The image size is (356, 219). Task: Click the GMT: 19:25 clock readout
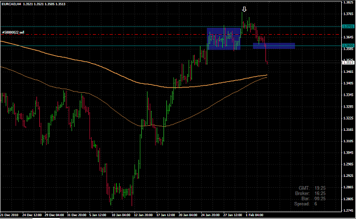pyautogui.click(x=312, y=188)
